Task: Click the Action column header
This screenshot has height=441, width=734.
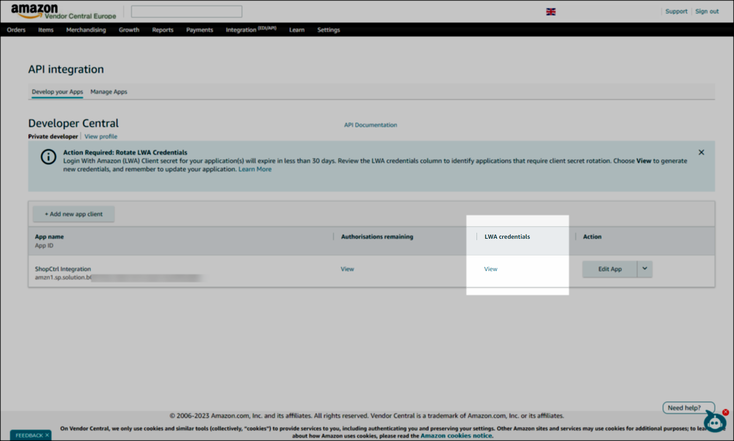Action: point(592,236)
